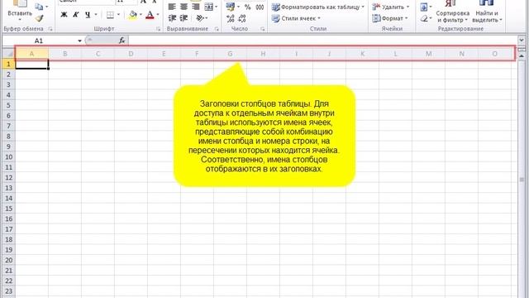Screen dimensions: 529x298
Task: Click the cell borders icon
Action: click(x=110, y=15)
